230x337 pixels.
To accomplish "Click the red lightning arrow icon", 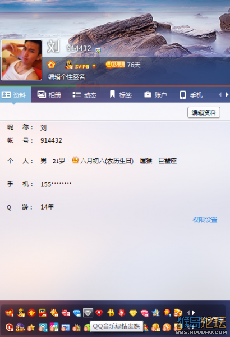I will pyautogui.click(x=122, y=313).
